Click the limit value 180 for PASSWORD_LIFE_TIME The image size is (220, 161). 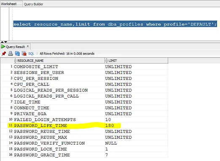click(x=110, y=126)
